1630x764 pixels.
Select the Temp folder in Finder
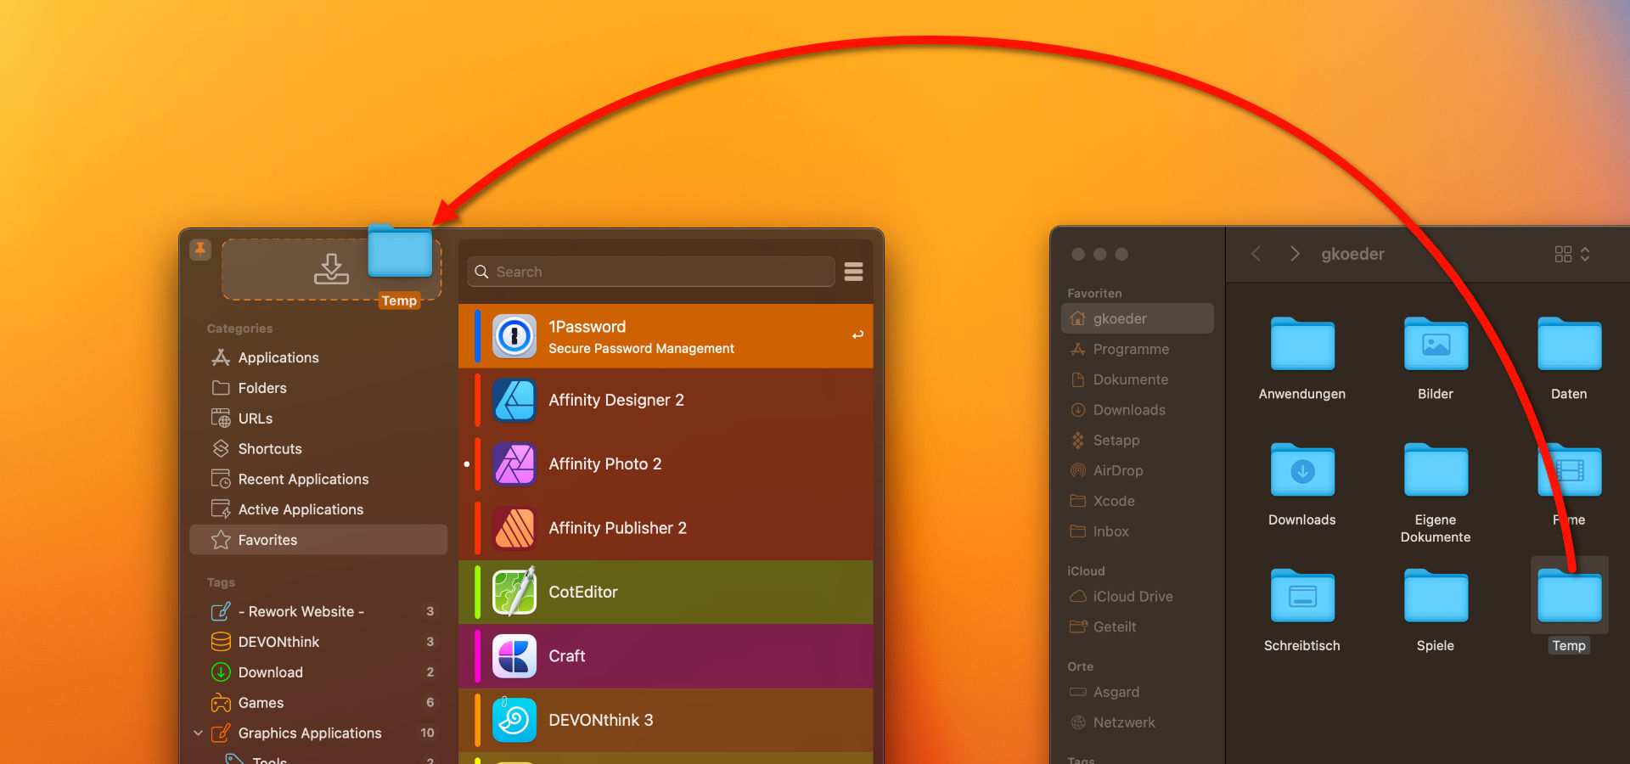(x=1569, y=596)
